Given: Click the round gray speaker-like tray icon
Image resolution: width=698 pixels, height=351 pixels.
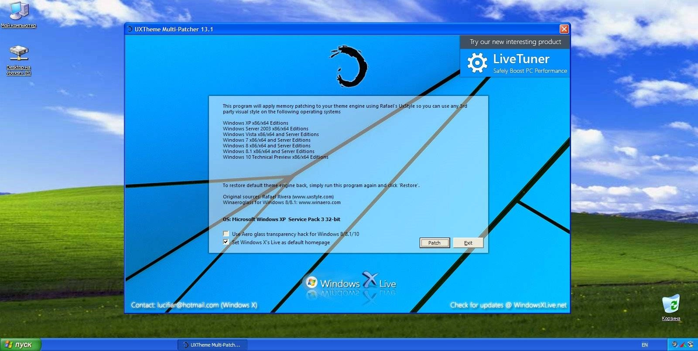Looking at the screenshot, I should [674, 344].
